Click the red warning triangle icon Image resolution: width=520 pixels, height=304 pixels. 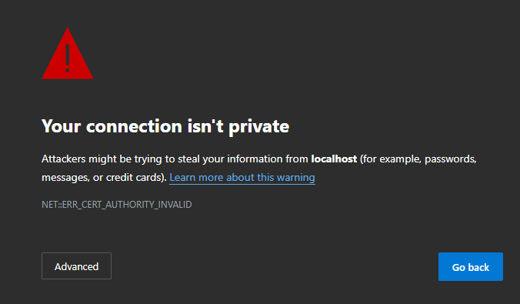pyautogui.click(x=68, y=55)
